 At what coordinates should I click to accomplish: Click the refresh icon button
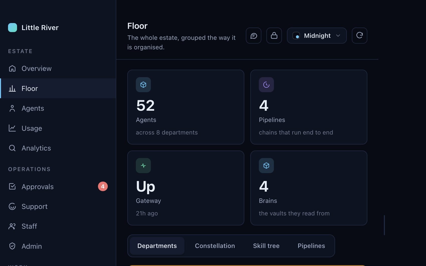click(x=360, y=36)
